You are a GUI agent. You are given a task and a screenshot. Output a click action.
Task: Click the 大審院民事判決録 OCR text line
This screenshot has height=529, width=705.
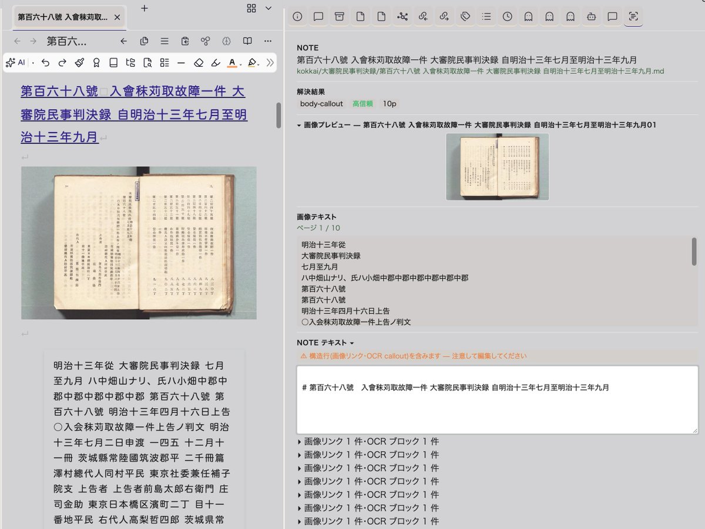[331, 256]
